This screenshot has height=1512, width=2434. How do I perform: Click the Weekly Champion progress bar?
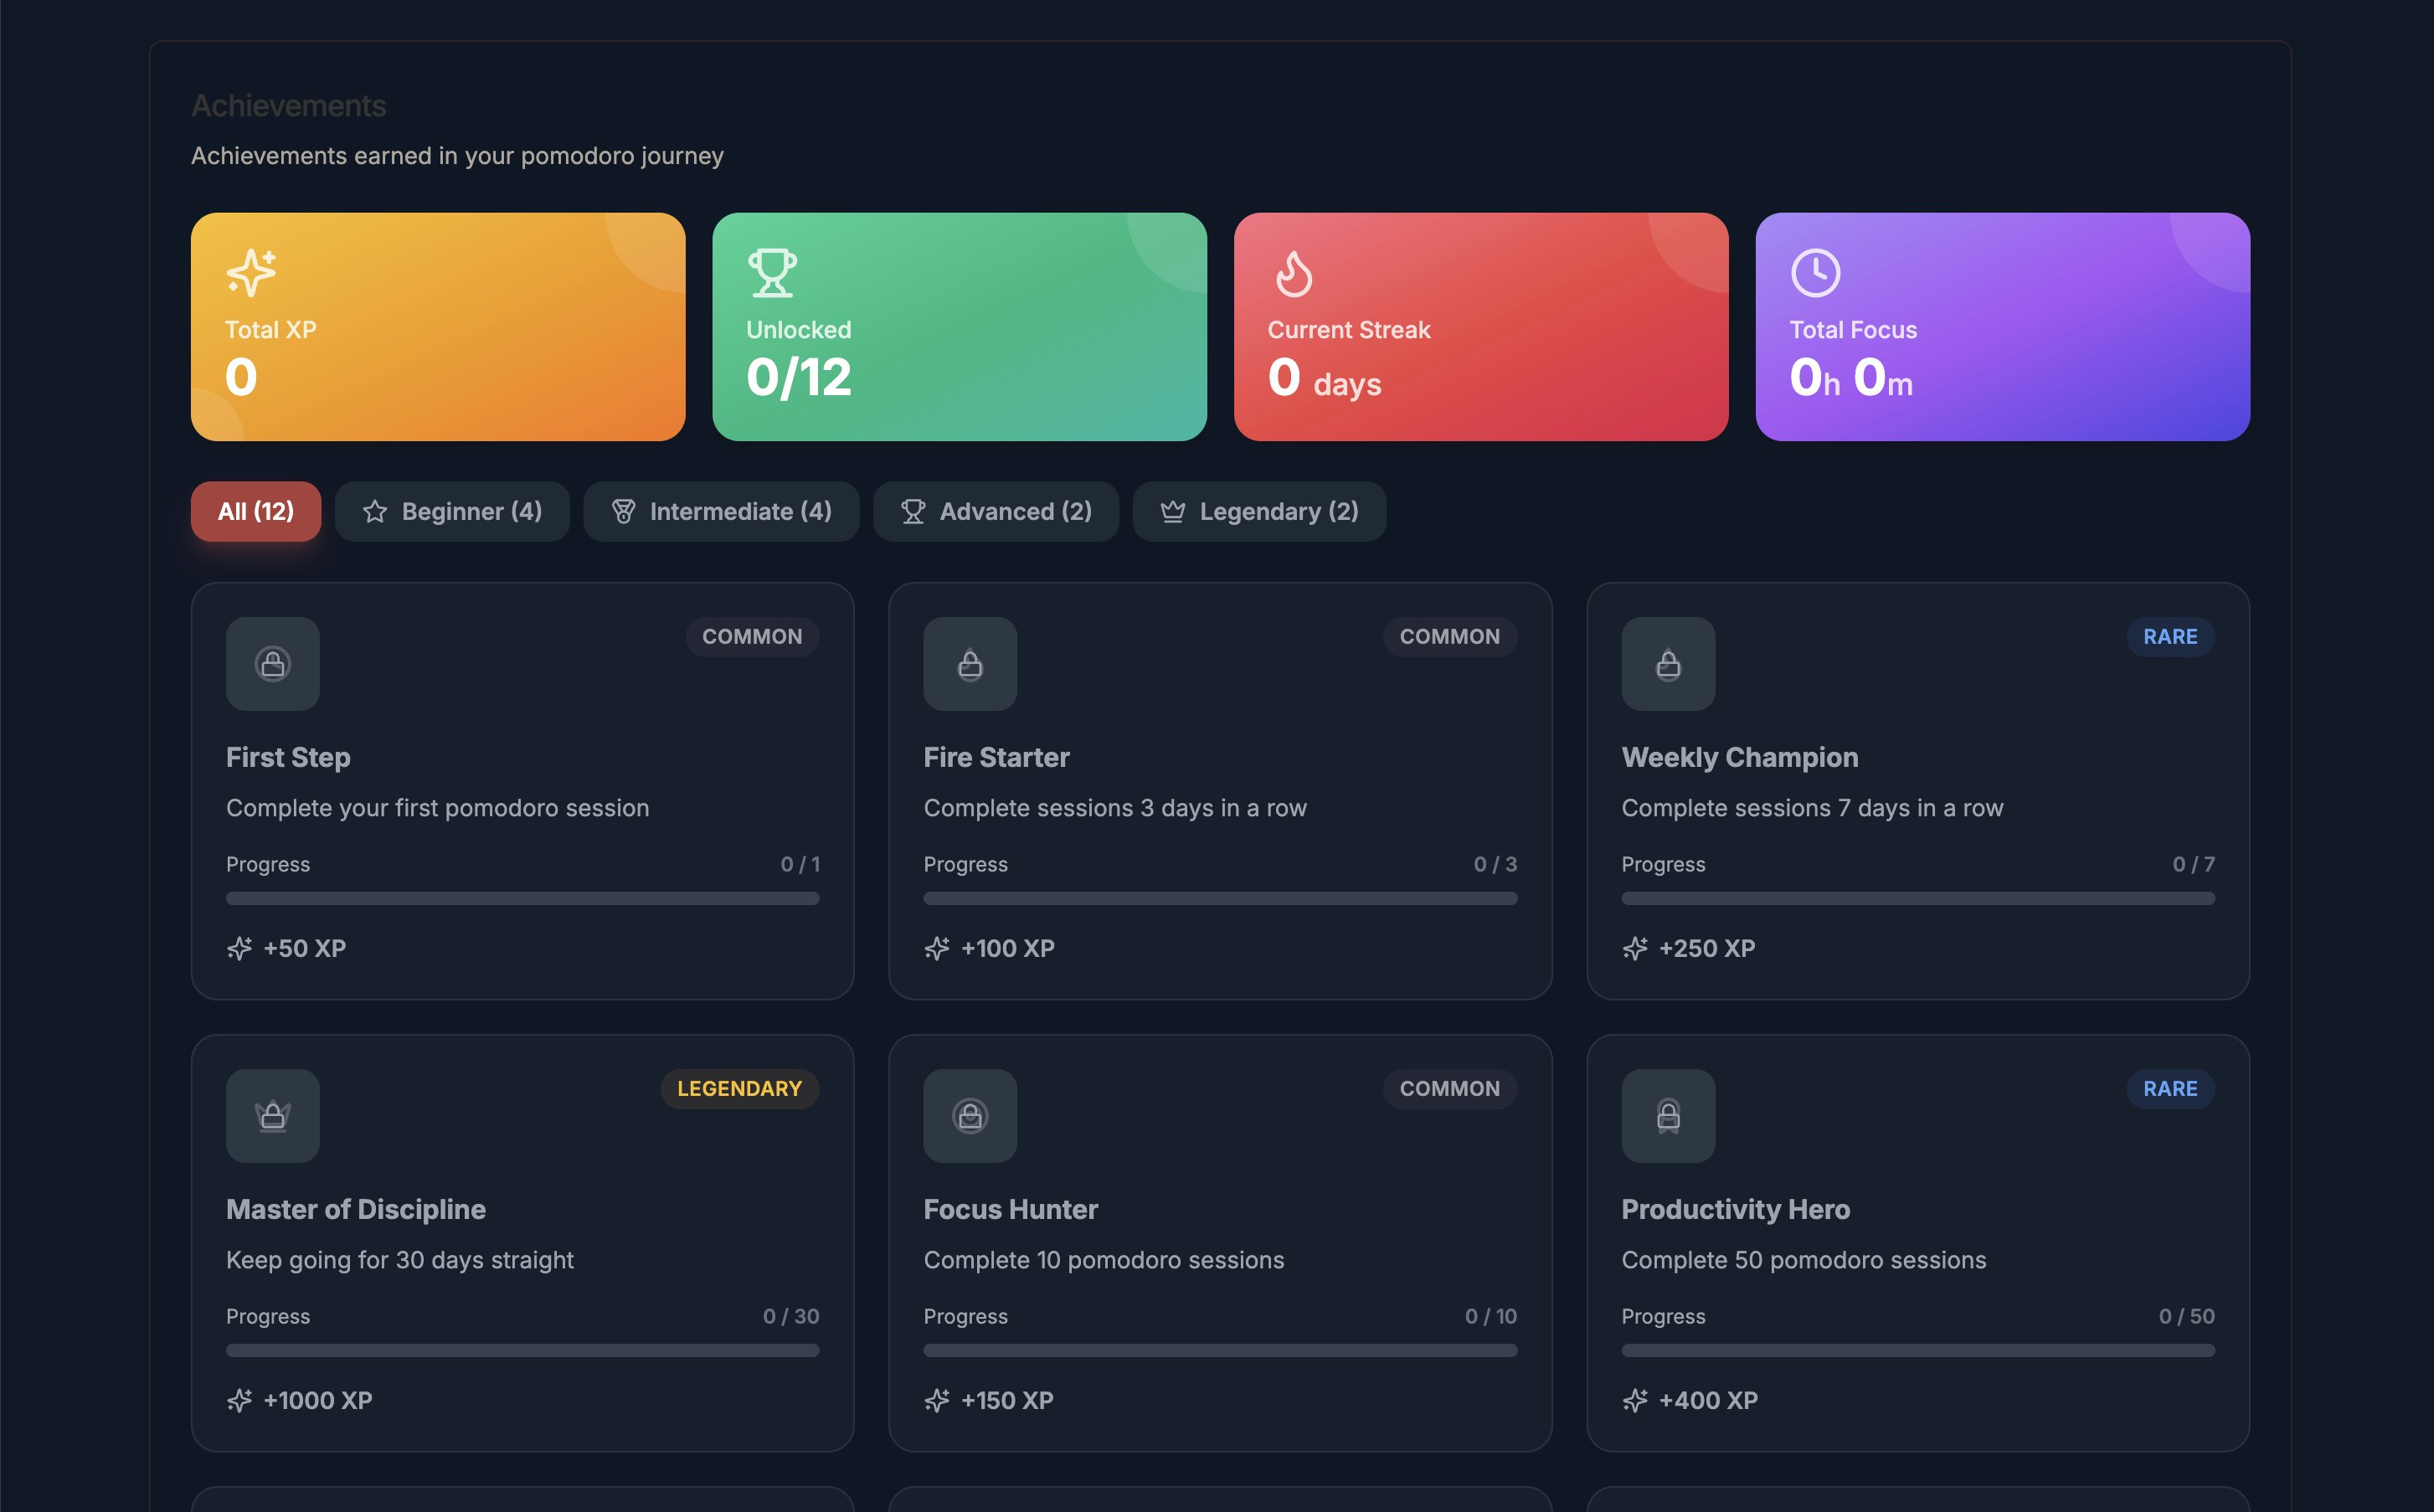pos(1918,898)
